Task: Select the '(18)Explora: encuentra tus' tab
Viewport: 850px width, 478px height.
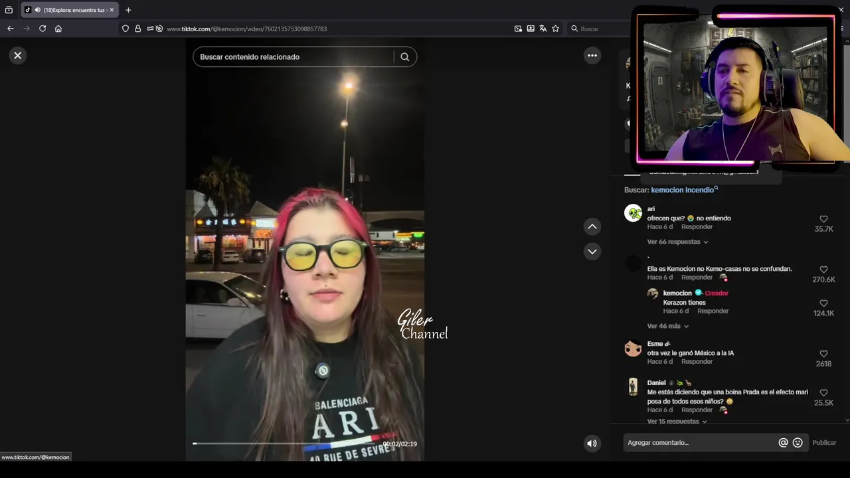Action: [70, 10]
